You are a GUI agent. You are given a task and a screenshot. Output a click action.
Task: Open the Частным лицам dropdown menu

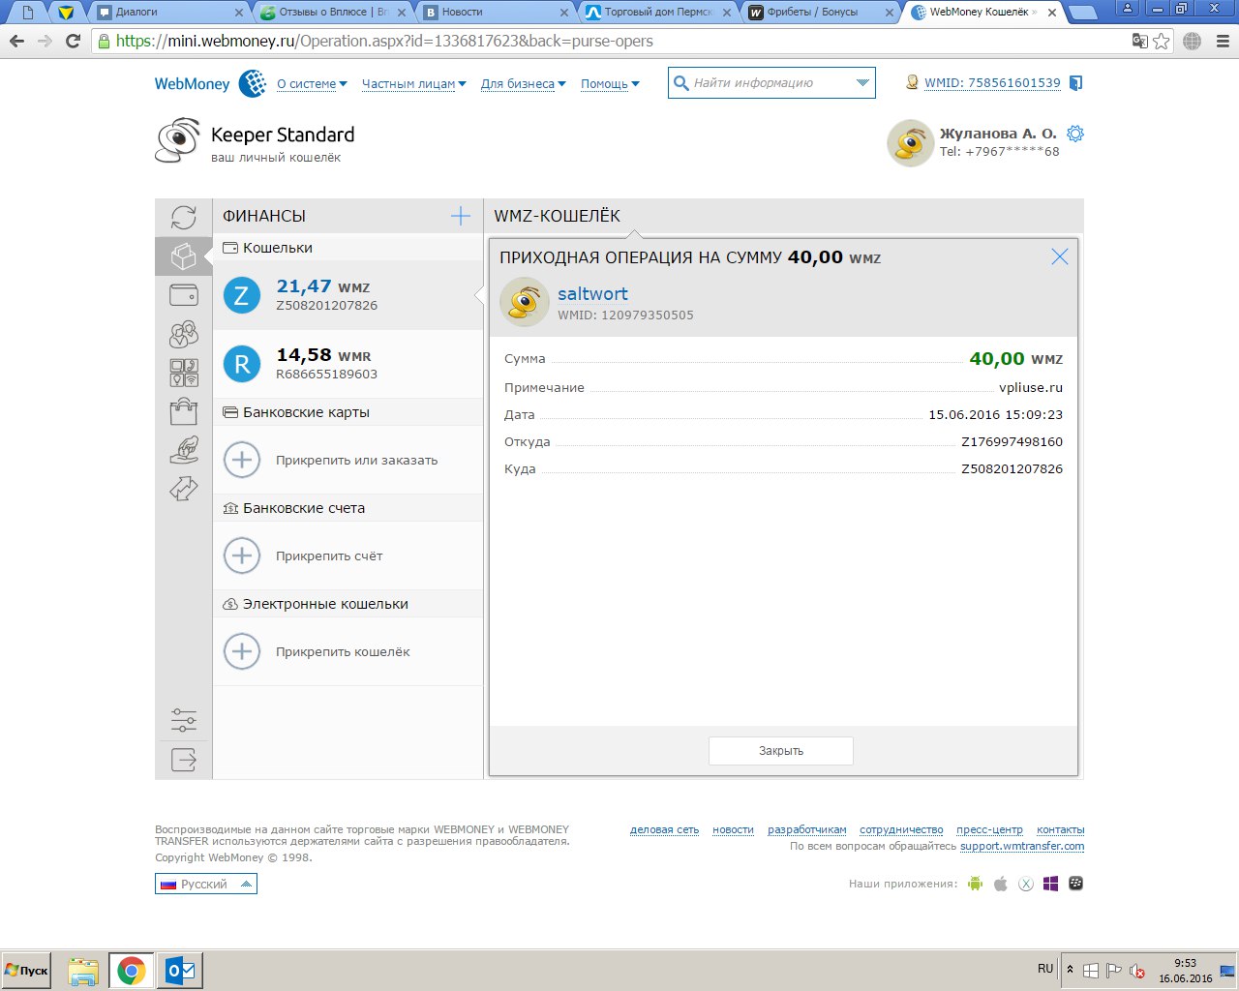[x=413, y=84]
